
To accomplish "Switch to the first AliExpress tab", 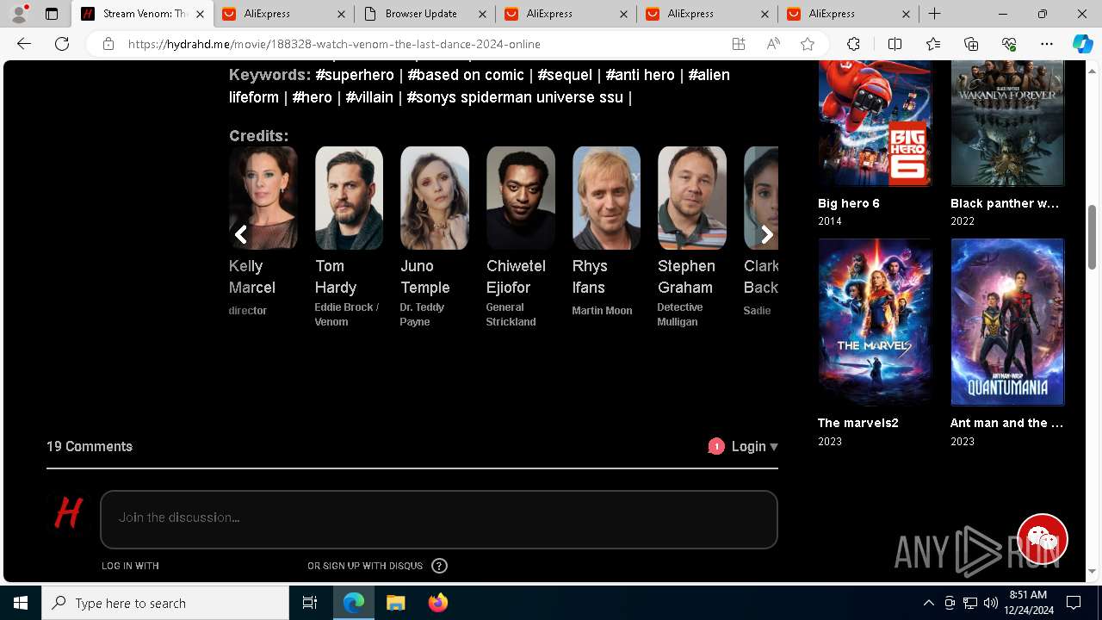I will point(284,14).
